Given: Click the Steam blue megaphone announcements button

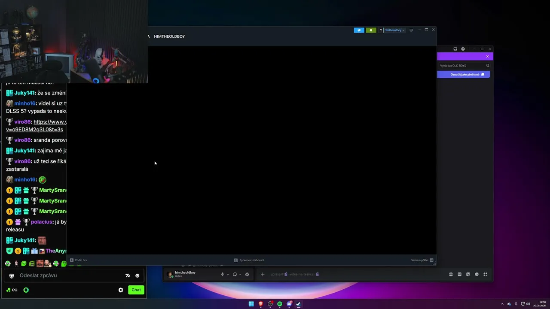Looking at the screenshot, I should [x=359, y=30].
